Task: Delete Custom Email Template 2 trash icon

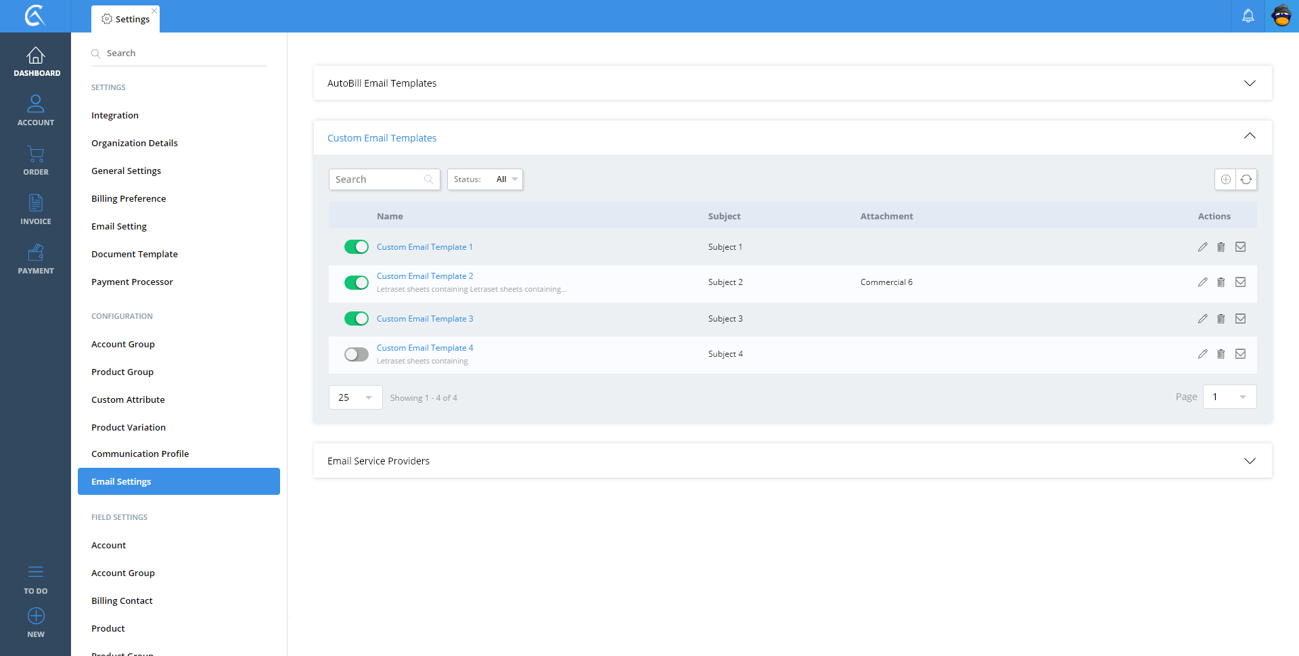Action: [x=1221, y=282]
